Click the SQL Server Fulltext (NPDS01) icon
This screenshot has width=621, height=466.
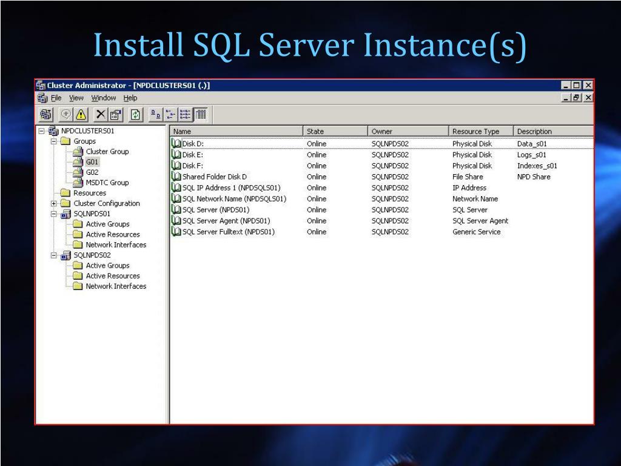click(176, 232)
